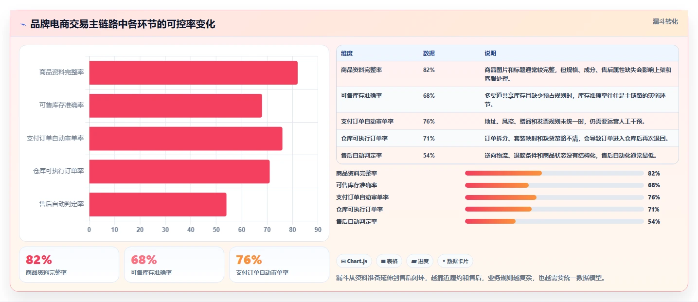Screen dimensions: 698x302
Task: Click the page title 品牌电商交易主链路中各环节的可控率变化
Action: click(x=123, y=24)
